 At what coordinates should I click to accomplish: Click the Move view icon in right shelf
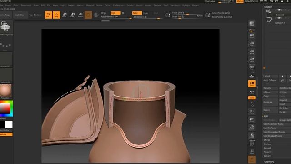pyautogui.click(x=251, y=120)
